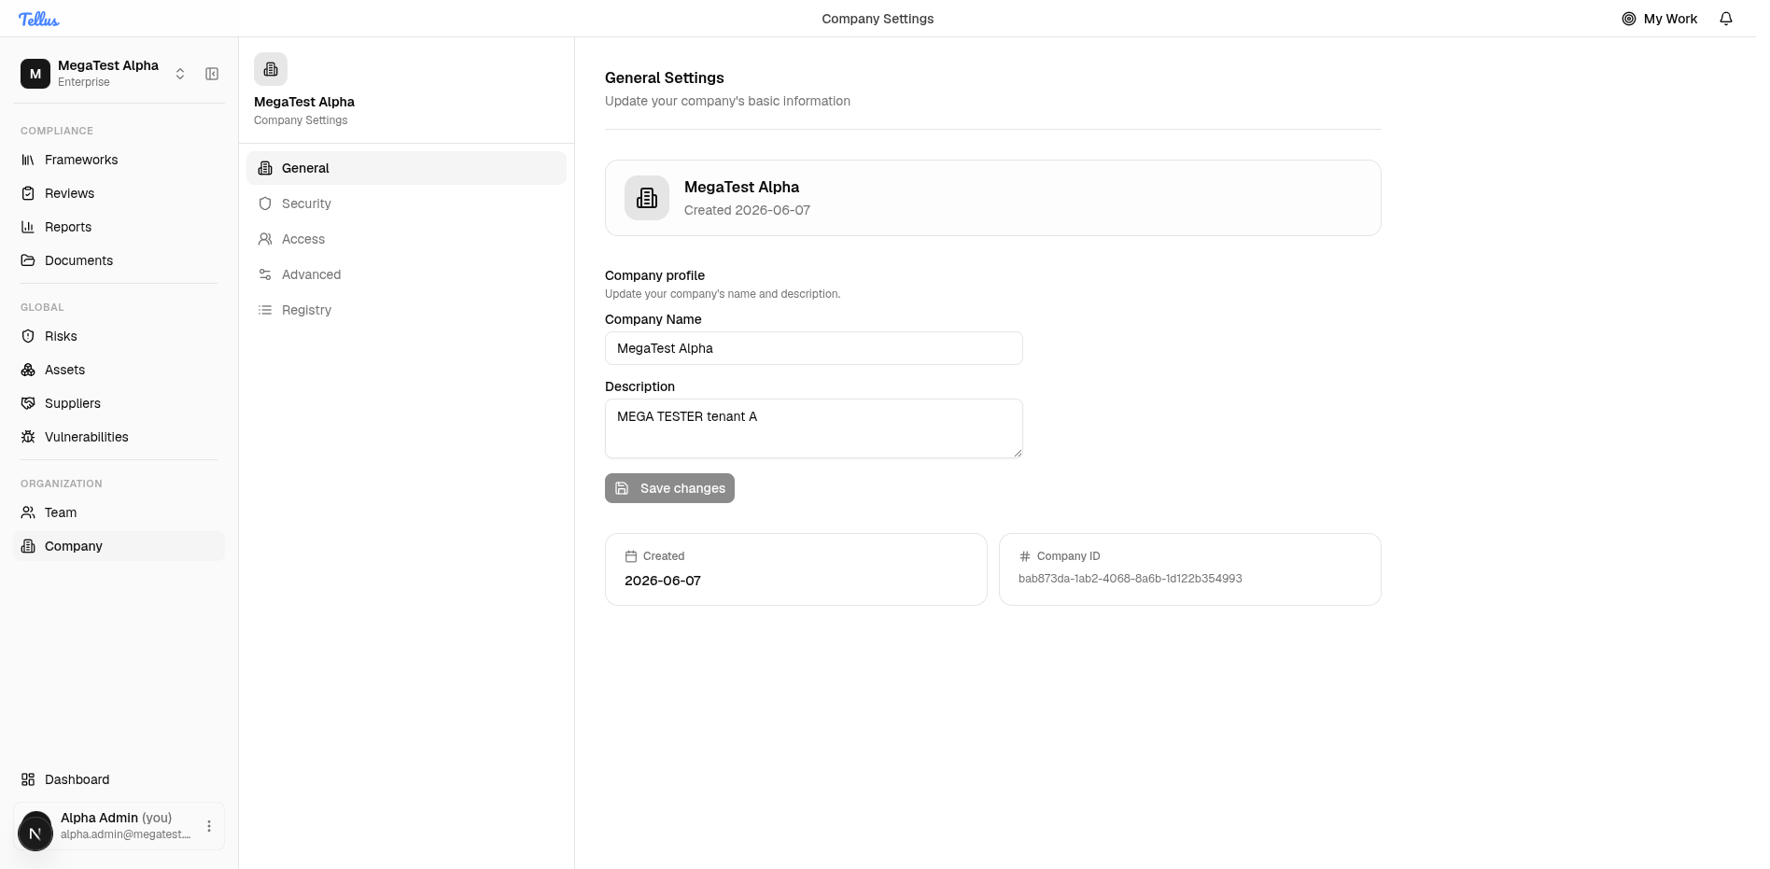Click the Created calendar icon
The width and height of the screenshot is (1770, 869).
tap(631, 556)
